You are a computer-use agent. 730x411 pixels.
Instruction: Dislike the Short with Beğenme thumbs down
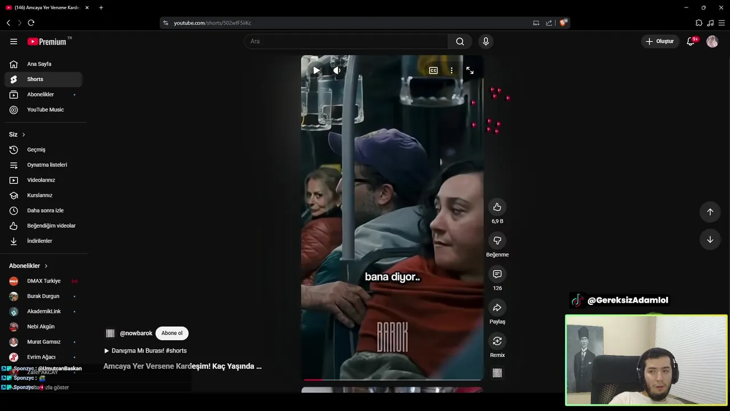(497, 240)
